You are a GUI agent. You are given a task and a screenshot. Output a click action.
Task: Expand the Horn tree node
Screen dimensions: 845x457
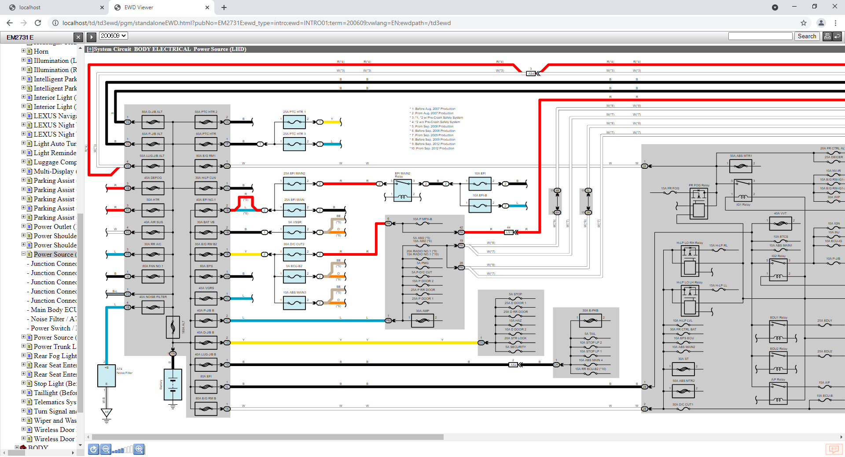[x=24, y=51]
